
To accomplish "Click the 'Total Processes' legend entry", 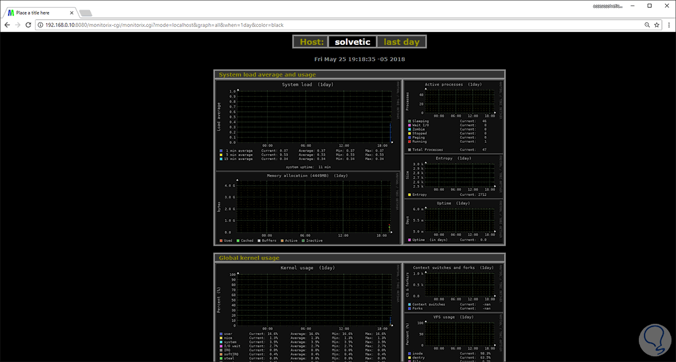I will click(426, 150).
